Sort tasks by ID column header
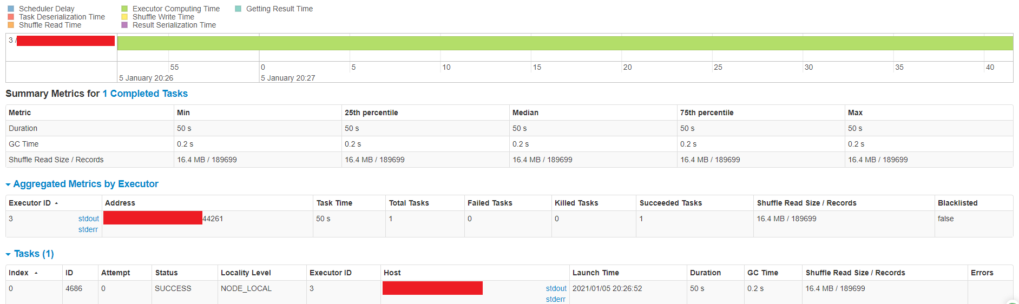Screen dimensions: 1019x304 click(x=69, y=273)
